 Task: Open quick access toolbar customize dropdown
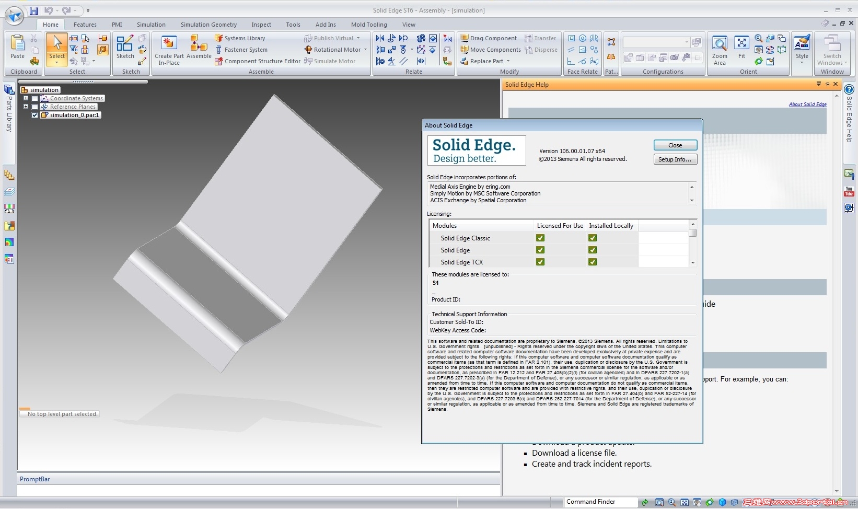click(x=88, y=10)
